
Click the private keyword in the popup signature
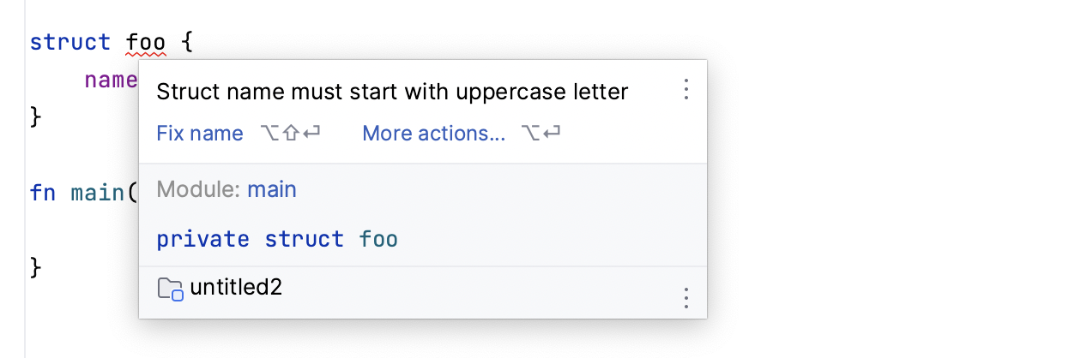(x=202, y=239)
